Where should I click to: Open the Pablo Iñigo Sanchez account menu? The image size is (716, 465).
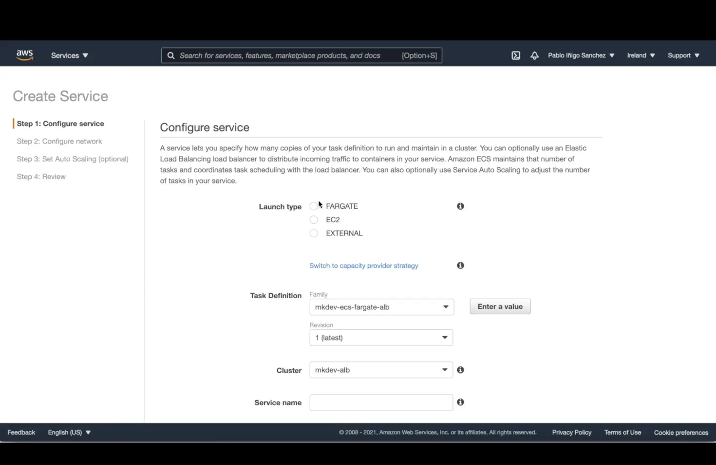click(581, 55)
